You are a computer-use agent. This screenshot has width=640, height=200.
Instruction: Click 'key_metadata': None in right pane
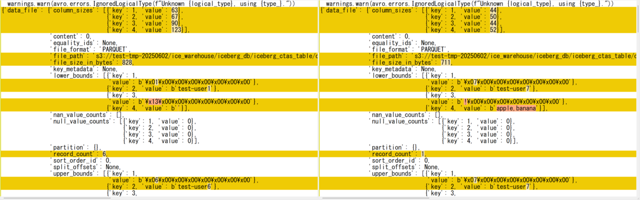tap(402, 69)
